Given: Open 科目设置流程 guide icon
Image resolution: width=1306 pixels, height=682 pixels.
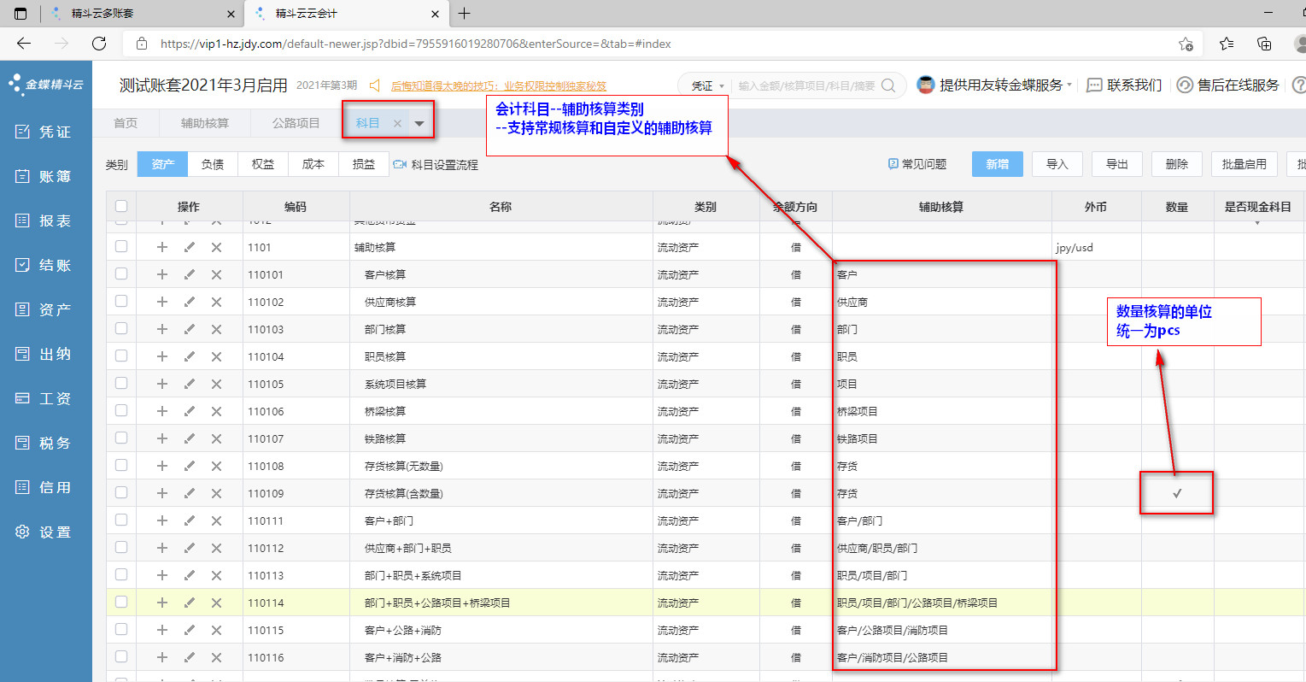Looking at the screenshot, I should point(400,164).
